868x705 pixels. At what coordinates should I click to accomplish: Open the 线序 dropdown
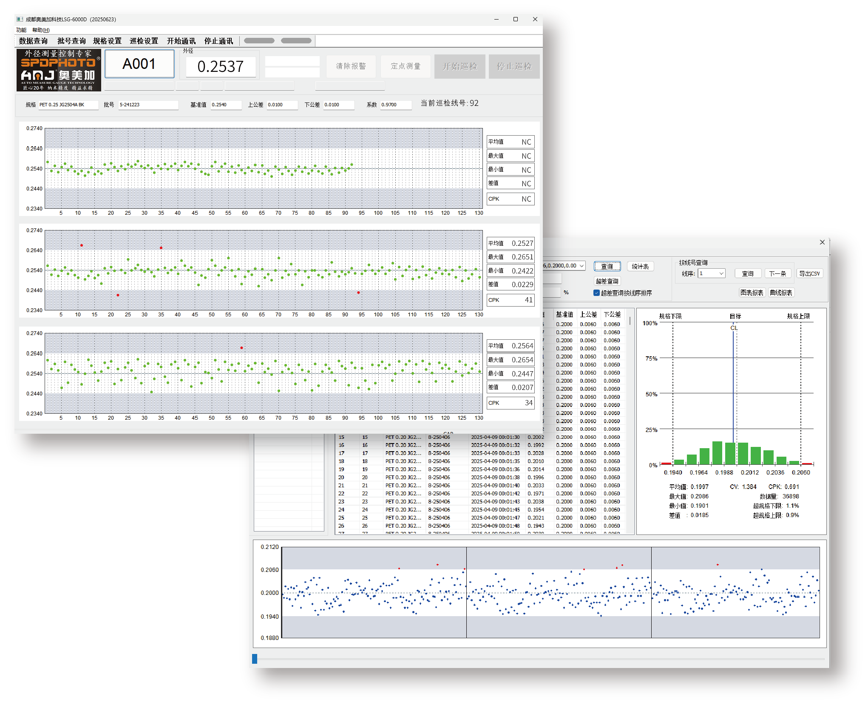point(712,273)
